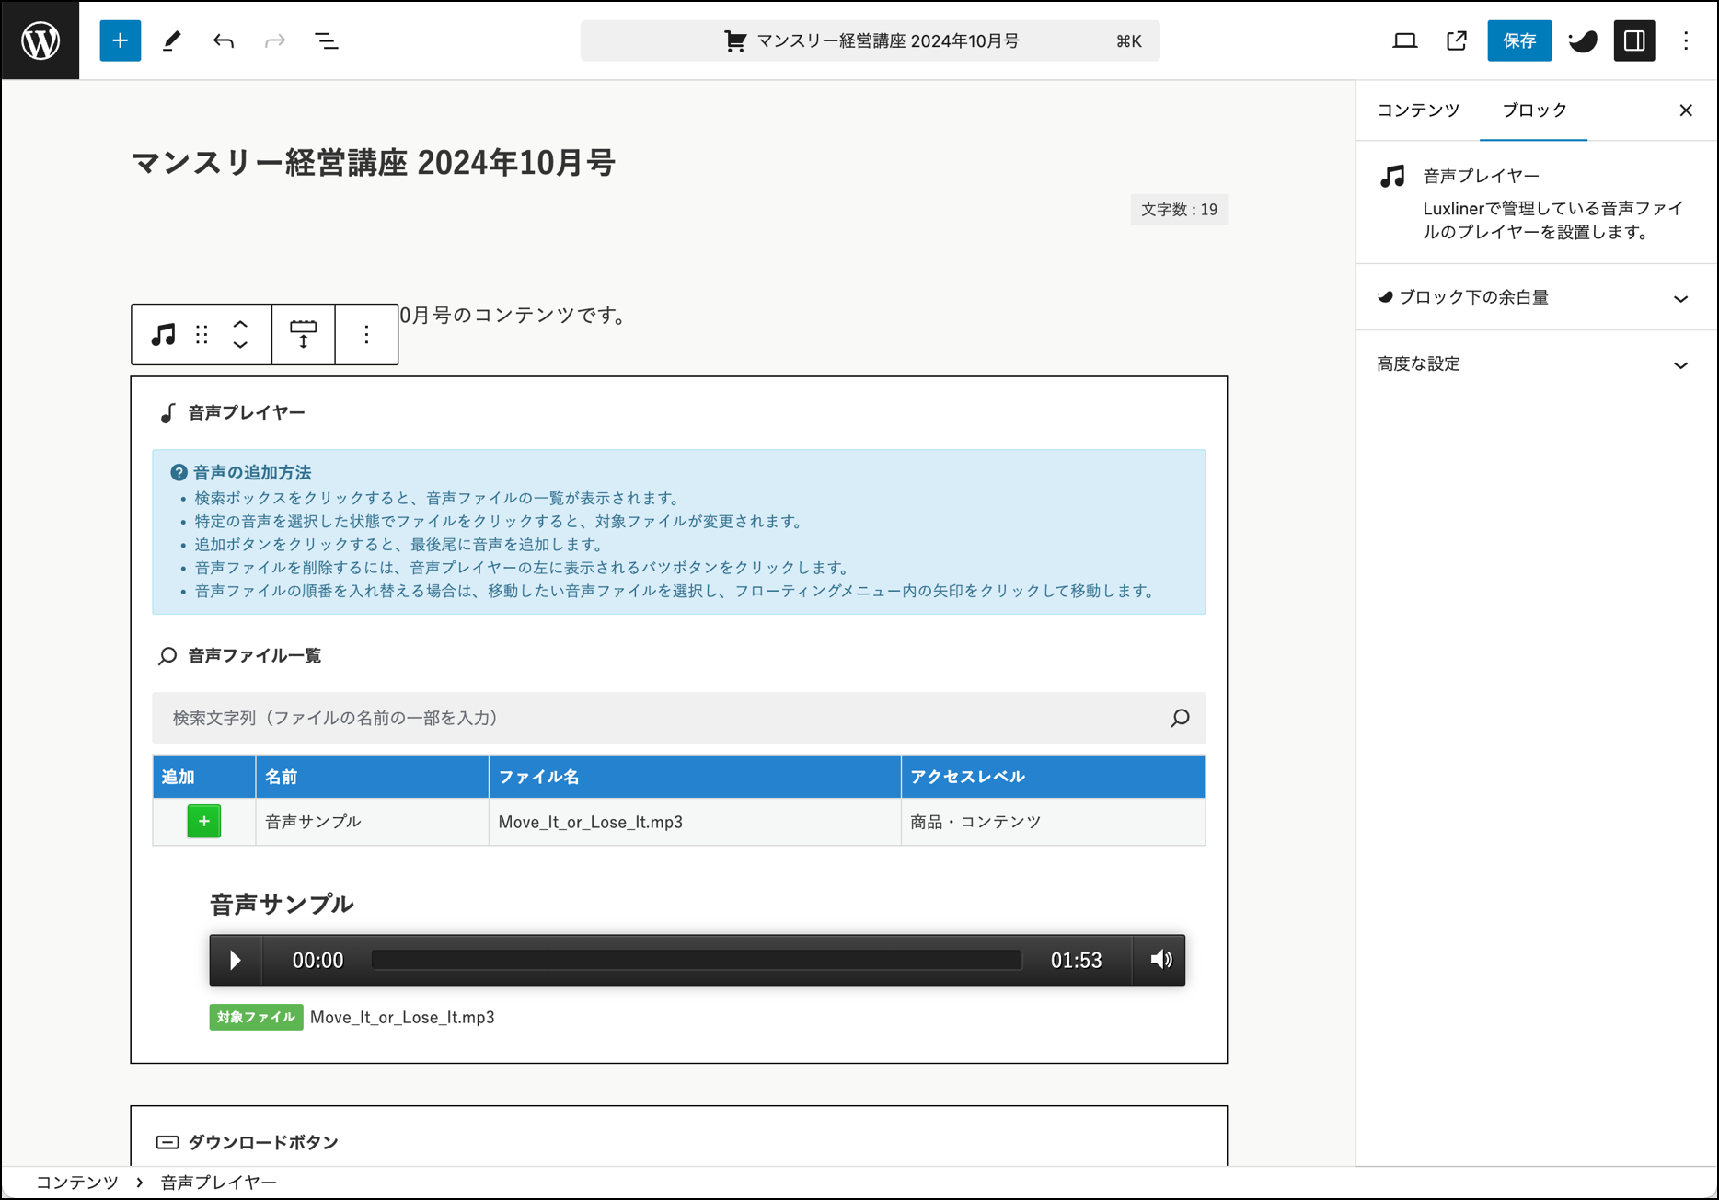Click the undo arrow
The height and width of the screenshot is (1200, 1719).
click(x=224, y=40)
